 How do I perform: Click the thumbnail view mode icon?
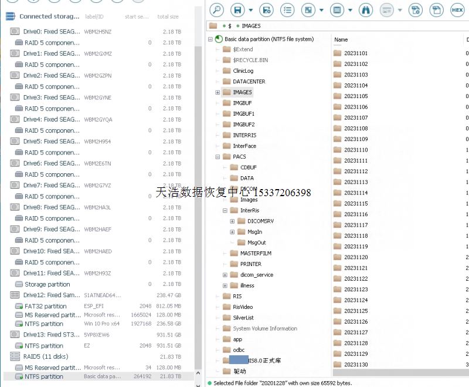(308, 9)
